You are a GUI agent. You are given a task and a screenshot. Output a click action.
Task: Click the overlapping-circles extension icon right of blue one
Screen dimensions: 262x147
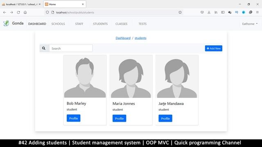pyautogui.click(x=251, y=12)
